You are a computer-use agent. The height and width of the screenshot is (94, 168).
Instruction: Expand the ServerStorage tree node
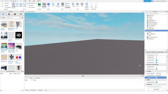coord(146,26)
